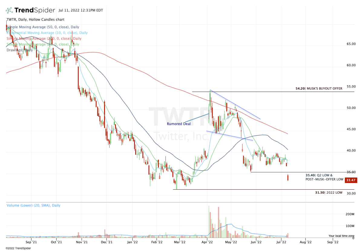The height and width of the screenshot is (251, 363).
Task: Click the Nov '21 date axis label
Action: [x=82, y=242]
